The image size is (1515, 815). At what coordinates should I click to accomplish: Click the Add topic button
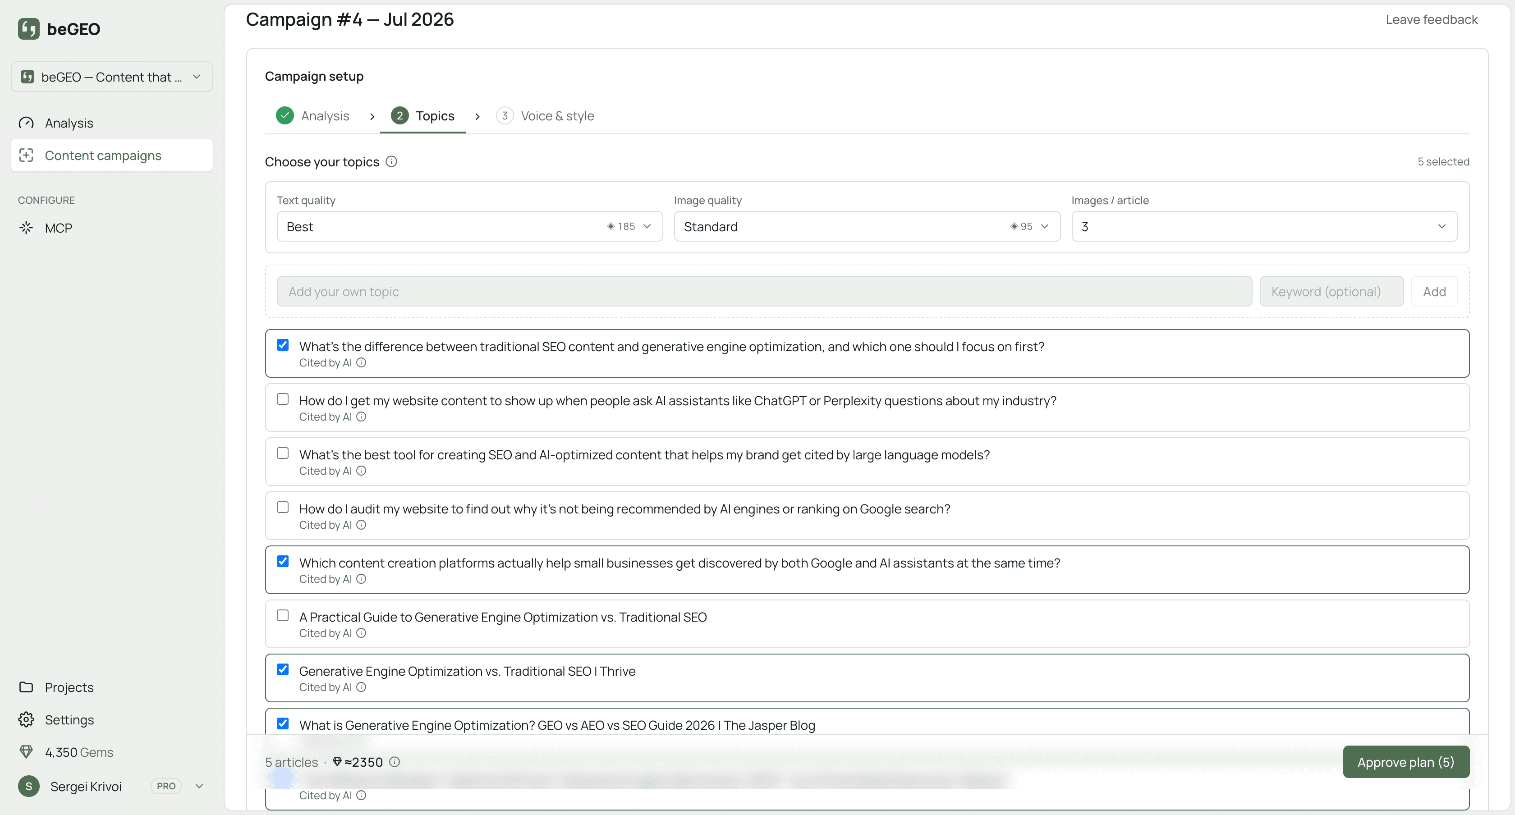1434,292
